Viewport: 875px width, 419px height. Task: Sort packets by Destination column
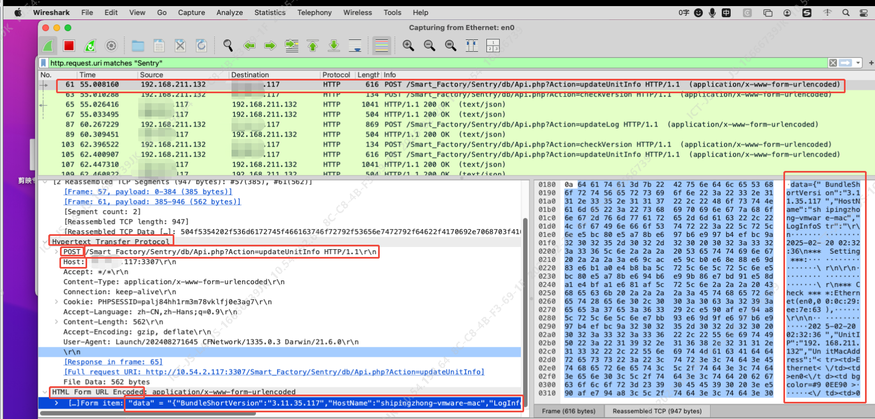[x=275, y=75]
